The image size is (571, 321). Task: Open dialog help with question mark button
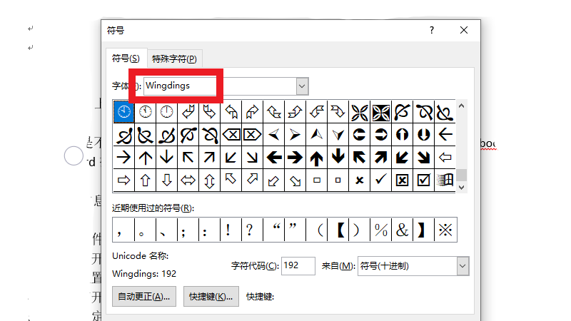click(x=432, y=30)
